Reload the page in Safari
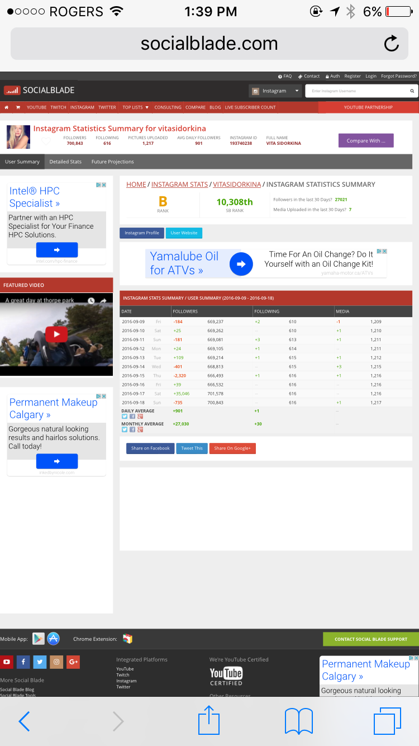The width and height of the screenshot is (419, 746). pos(391,44)
